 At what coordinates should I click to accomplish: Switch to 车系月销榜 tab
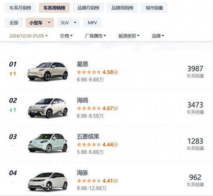click(x=20, y=8)
